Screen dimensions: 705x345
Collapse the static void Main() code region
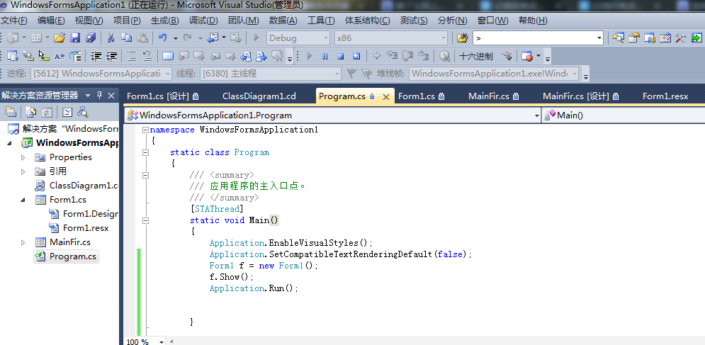pos(145,220)
